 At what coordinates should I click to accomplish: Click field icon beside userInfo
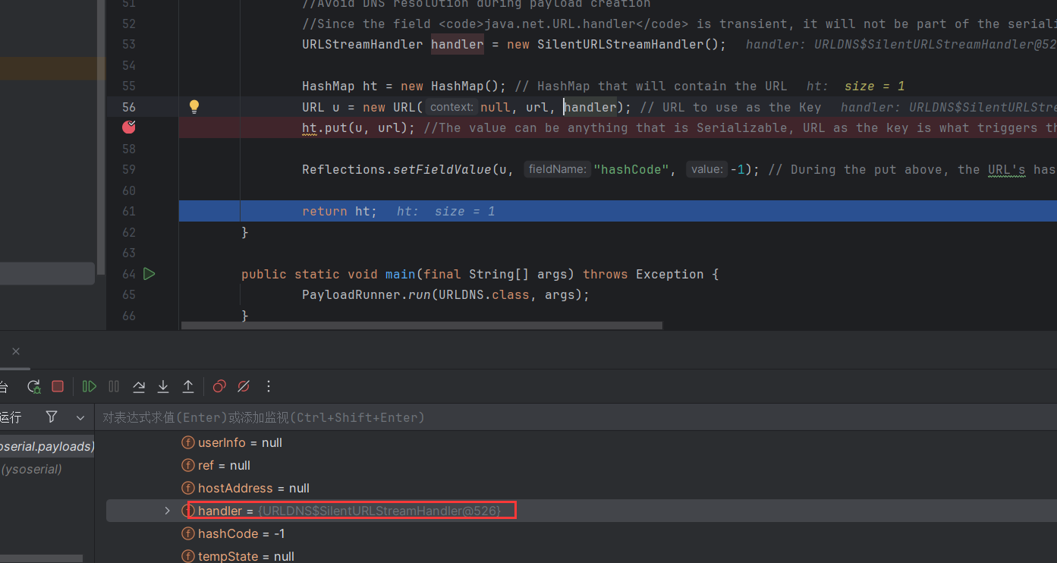[188, 442]
